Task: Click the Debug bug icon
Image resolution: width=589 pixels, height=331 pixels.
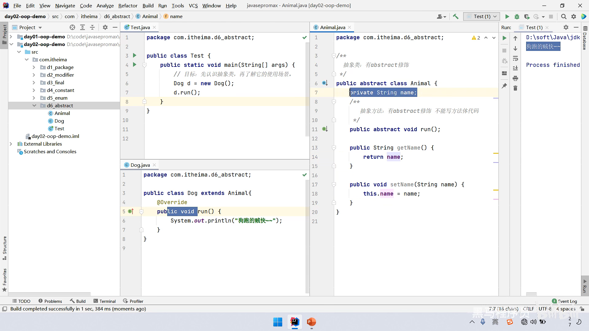Action: [x=517, y=17]
